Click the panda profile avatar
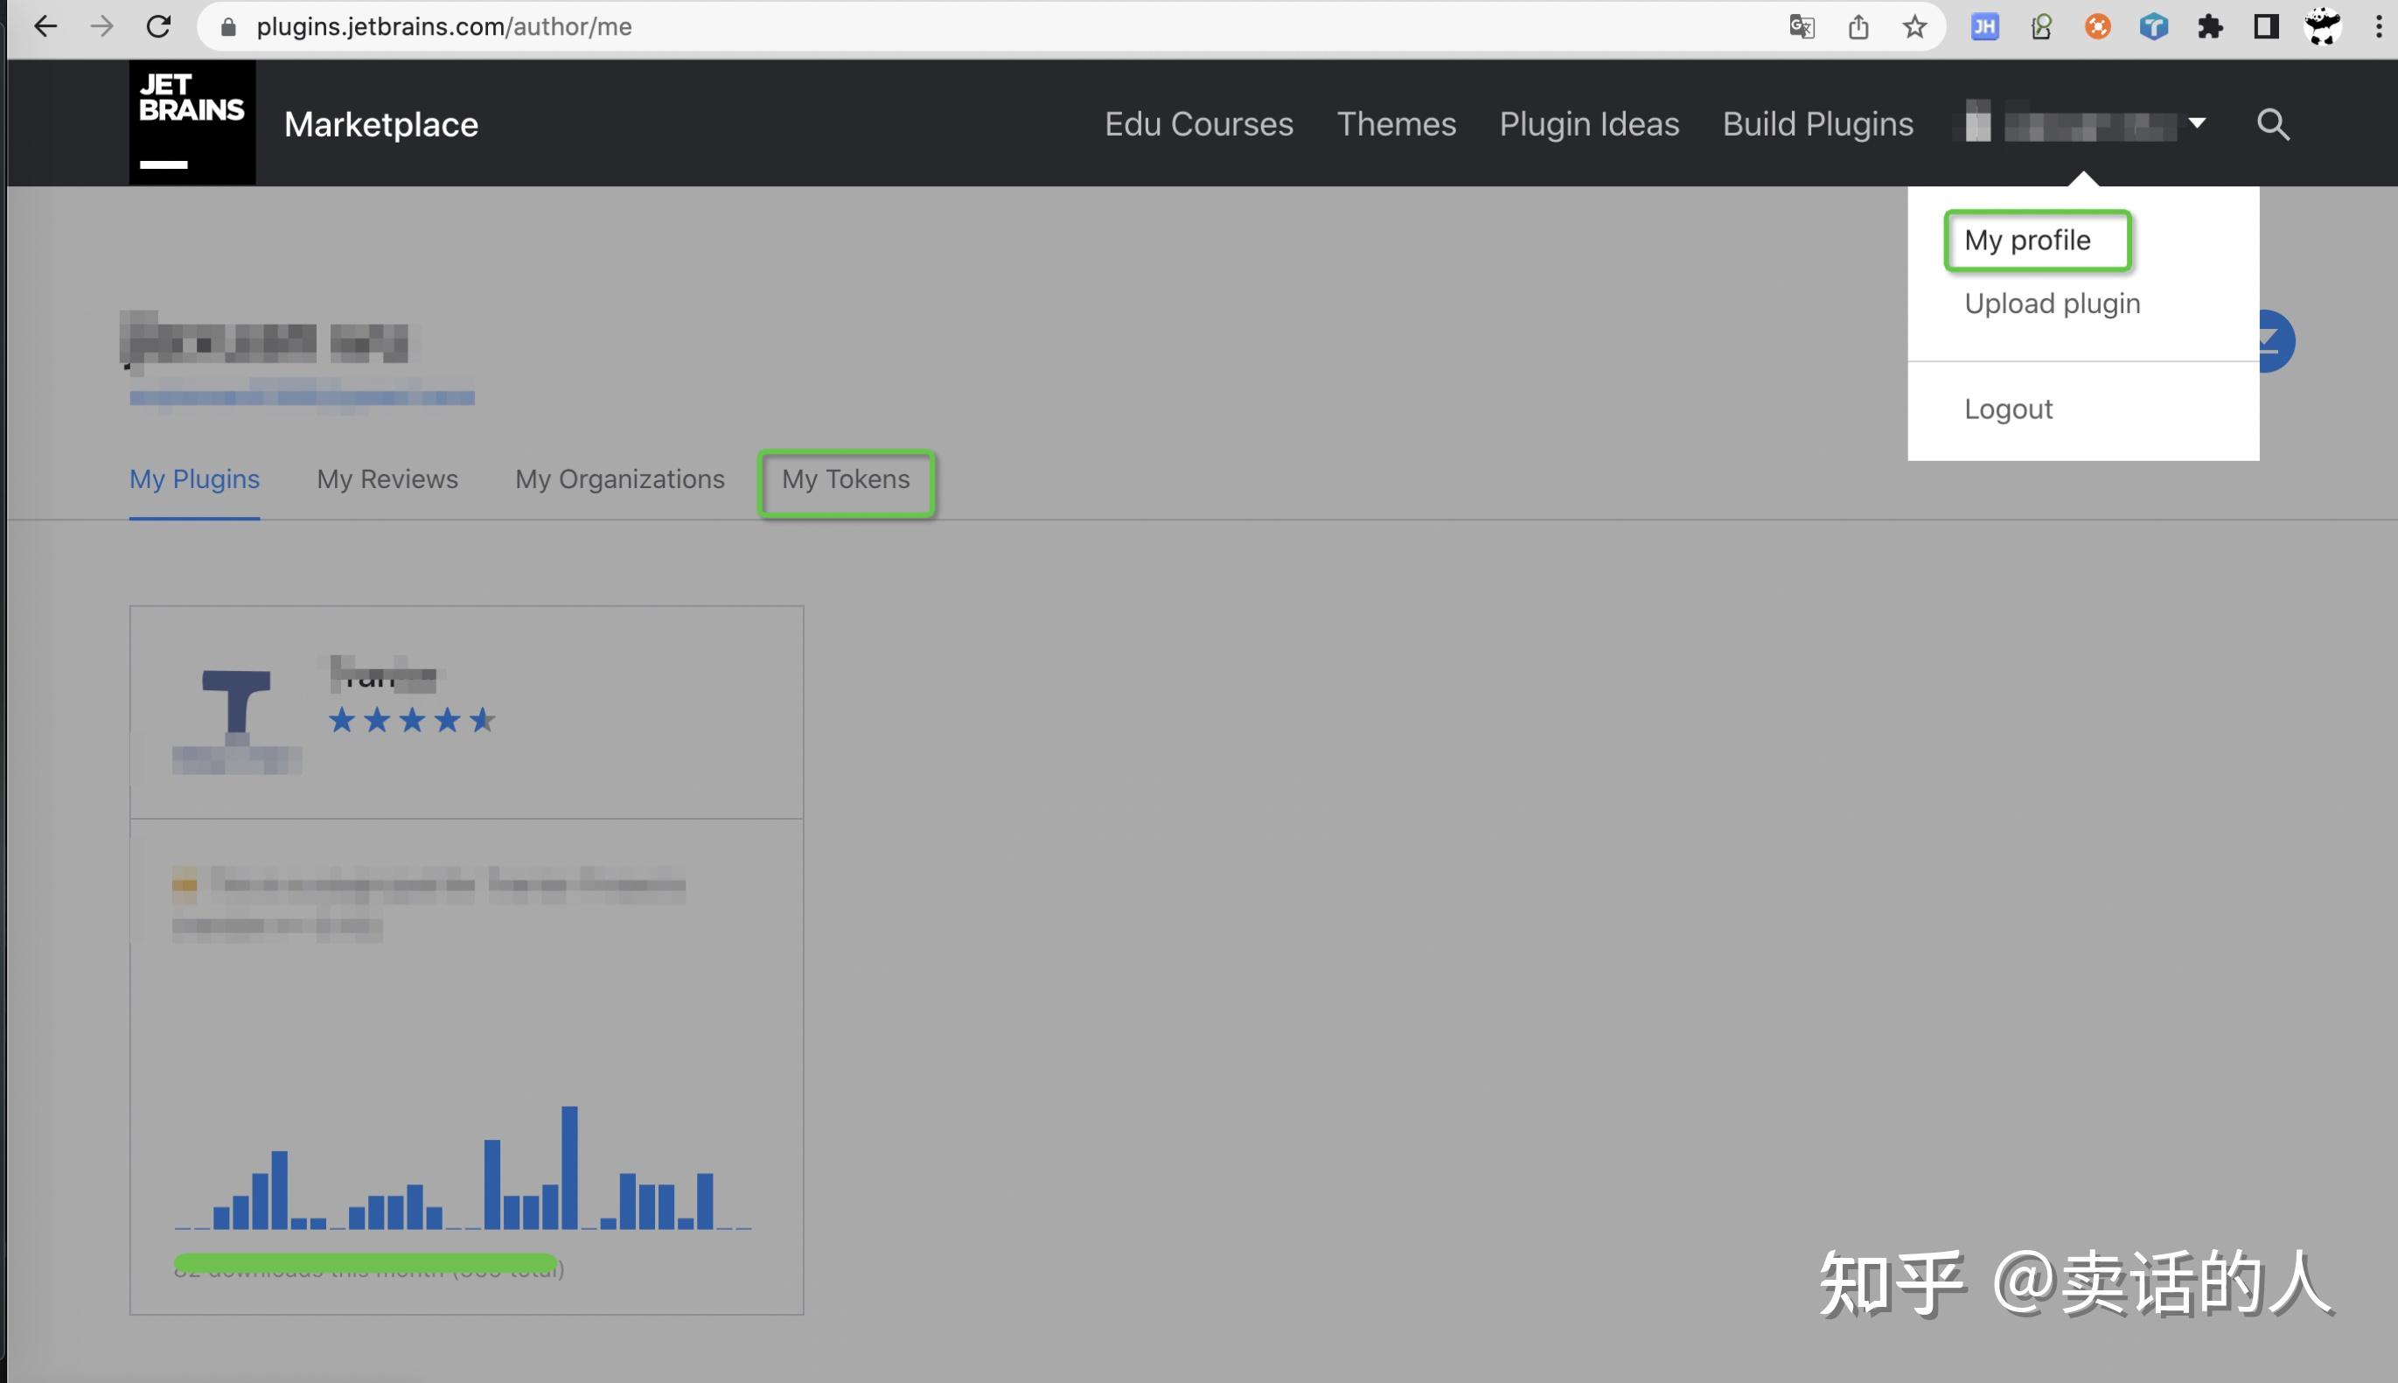The image size is (2398, 1383). tap(2322, 26)
